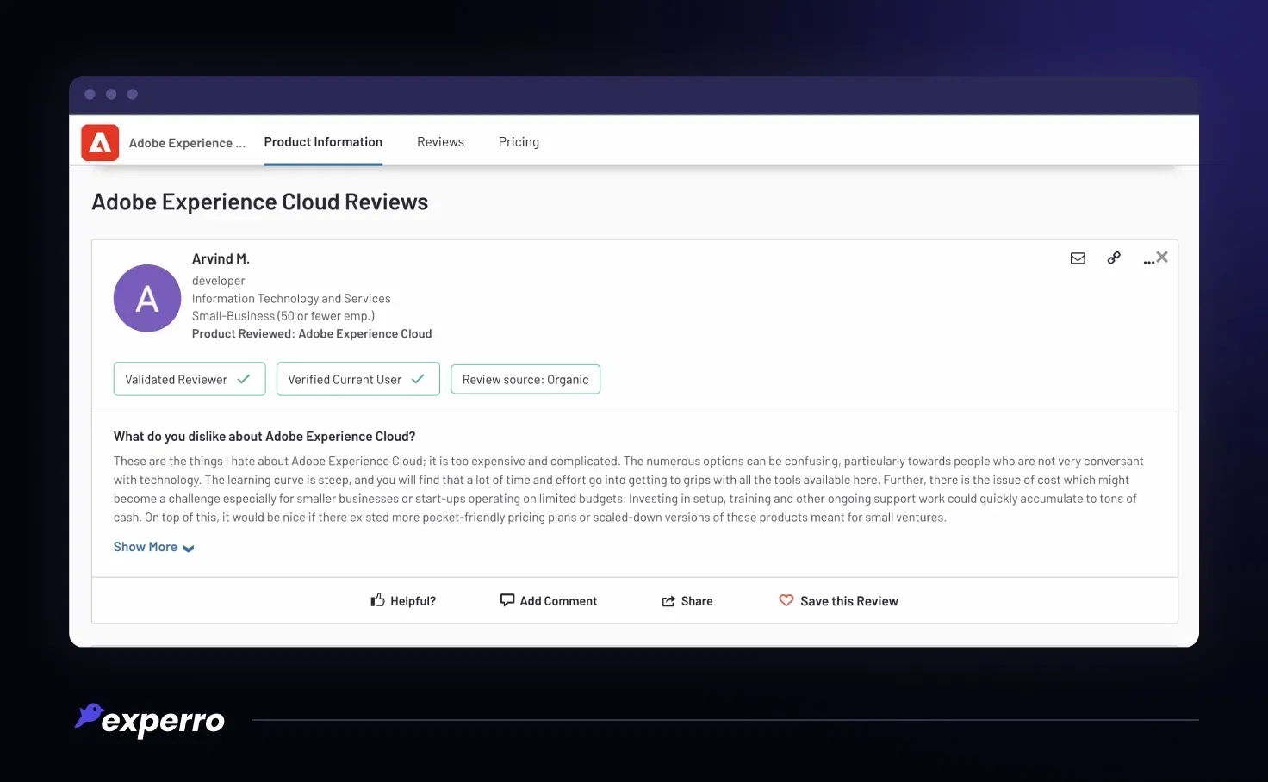Open the Reviews tab
The image size is (1268, 782).
[x=440, y=142]
